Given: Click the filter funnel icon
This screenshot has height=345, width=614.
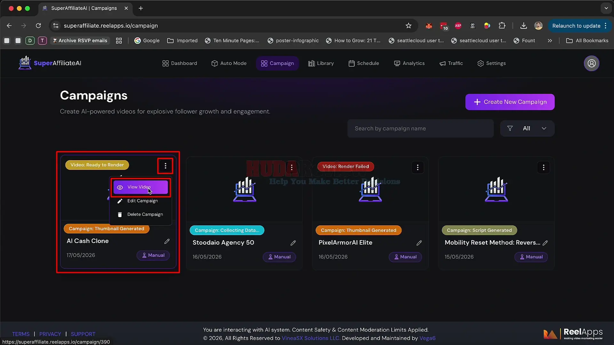Looking at the screenshot, I should pos(510,129).
